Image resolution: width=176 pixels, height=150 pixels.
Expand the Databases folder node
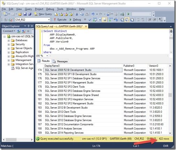(x=9, y=40)
